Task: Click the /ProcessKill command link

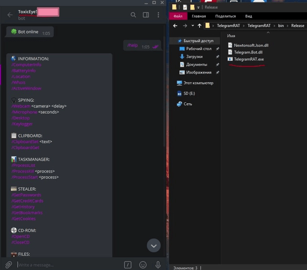Action: pyautogui.click(x=22, y=171)
